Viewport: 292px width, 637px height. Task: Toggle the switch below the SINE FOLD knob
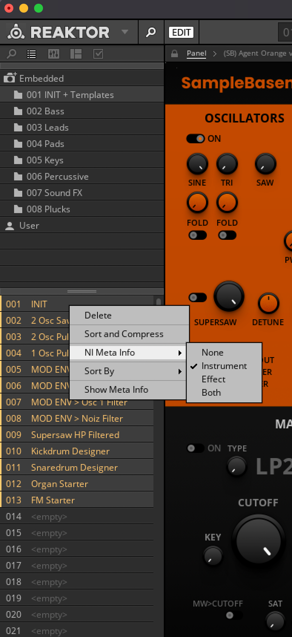(197, 235)
